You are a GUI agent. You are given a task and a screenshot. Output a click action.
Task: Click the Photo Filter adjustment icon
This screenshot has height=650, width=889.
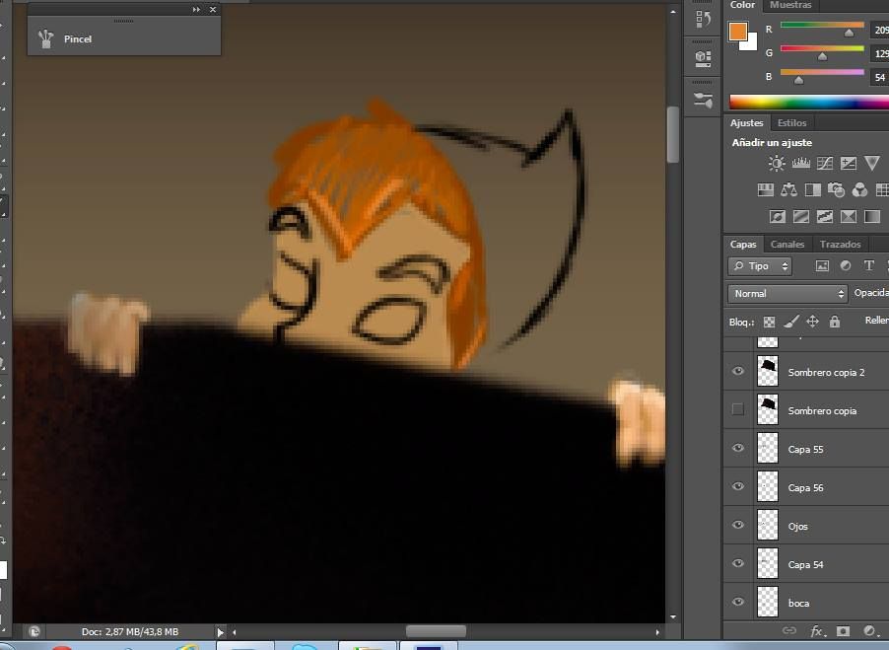click(836, 189)
